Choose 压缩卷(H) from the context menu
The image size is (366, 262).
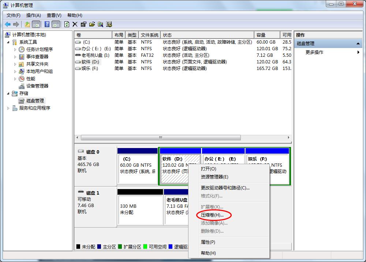(x=212, y=215)
